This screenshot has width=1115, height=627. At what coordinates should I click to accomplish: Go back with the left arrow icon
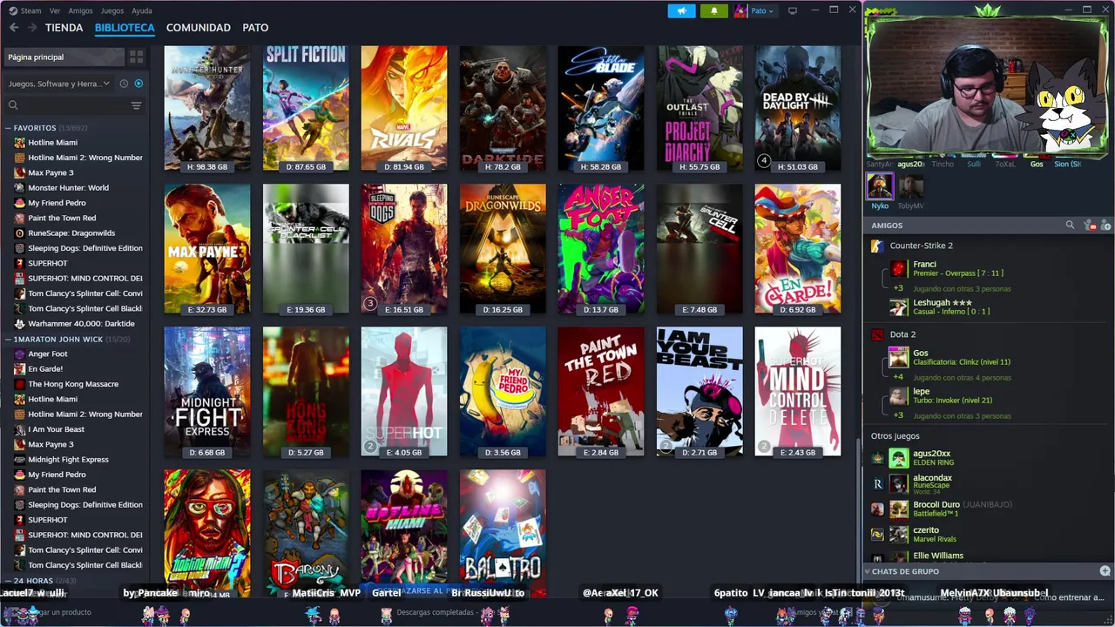[14, 28]
